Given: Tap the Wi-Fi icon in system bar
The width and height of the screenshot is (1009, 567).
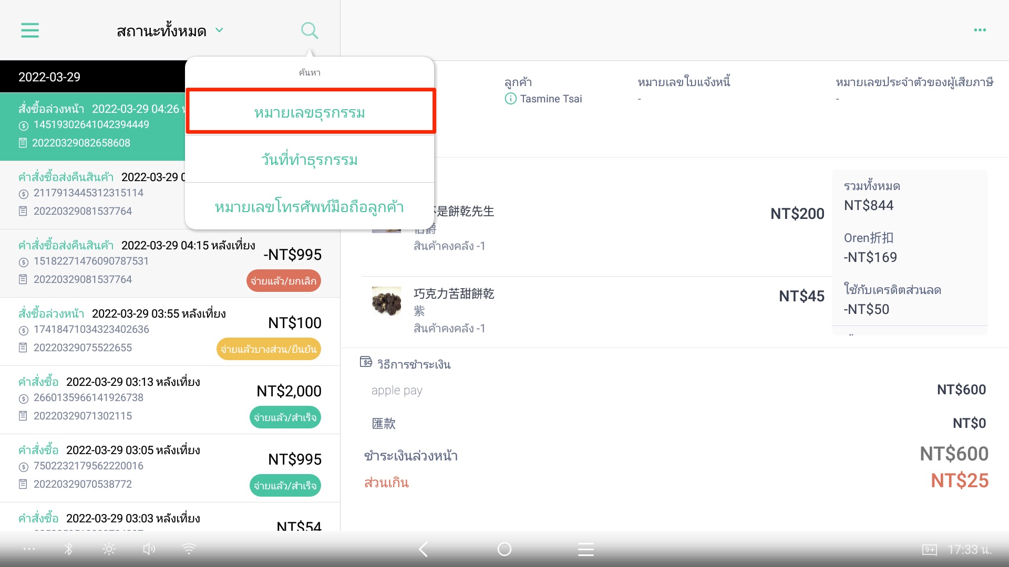Looking at the screenshot, I should point(189,549).
